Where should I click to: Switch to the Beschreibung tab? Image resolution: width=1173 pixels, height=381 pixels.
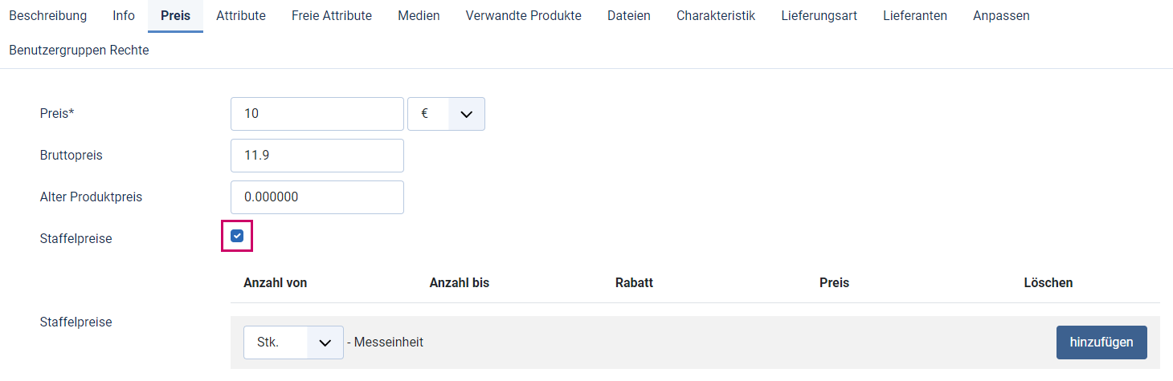click(48, 16)
